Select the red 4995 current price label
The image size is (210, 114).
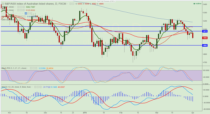(x=205, y=38)
